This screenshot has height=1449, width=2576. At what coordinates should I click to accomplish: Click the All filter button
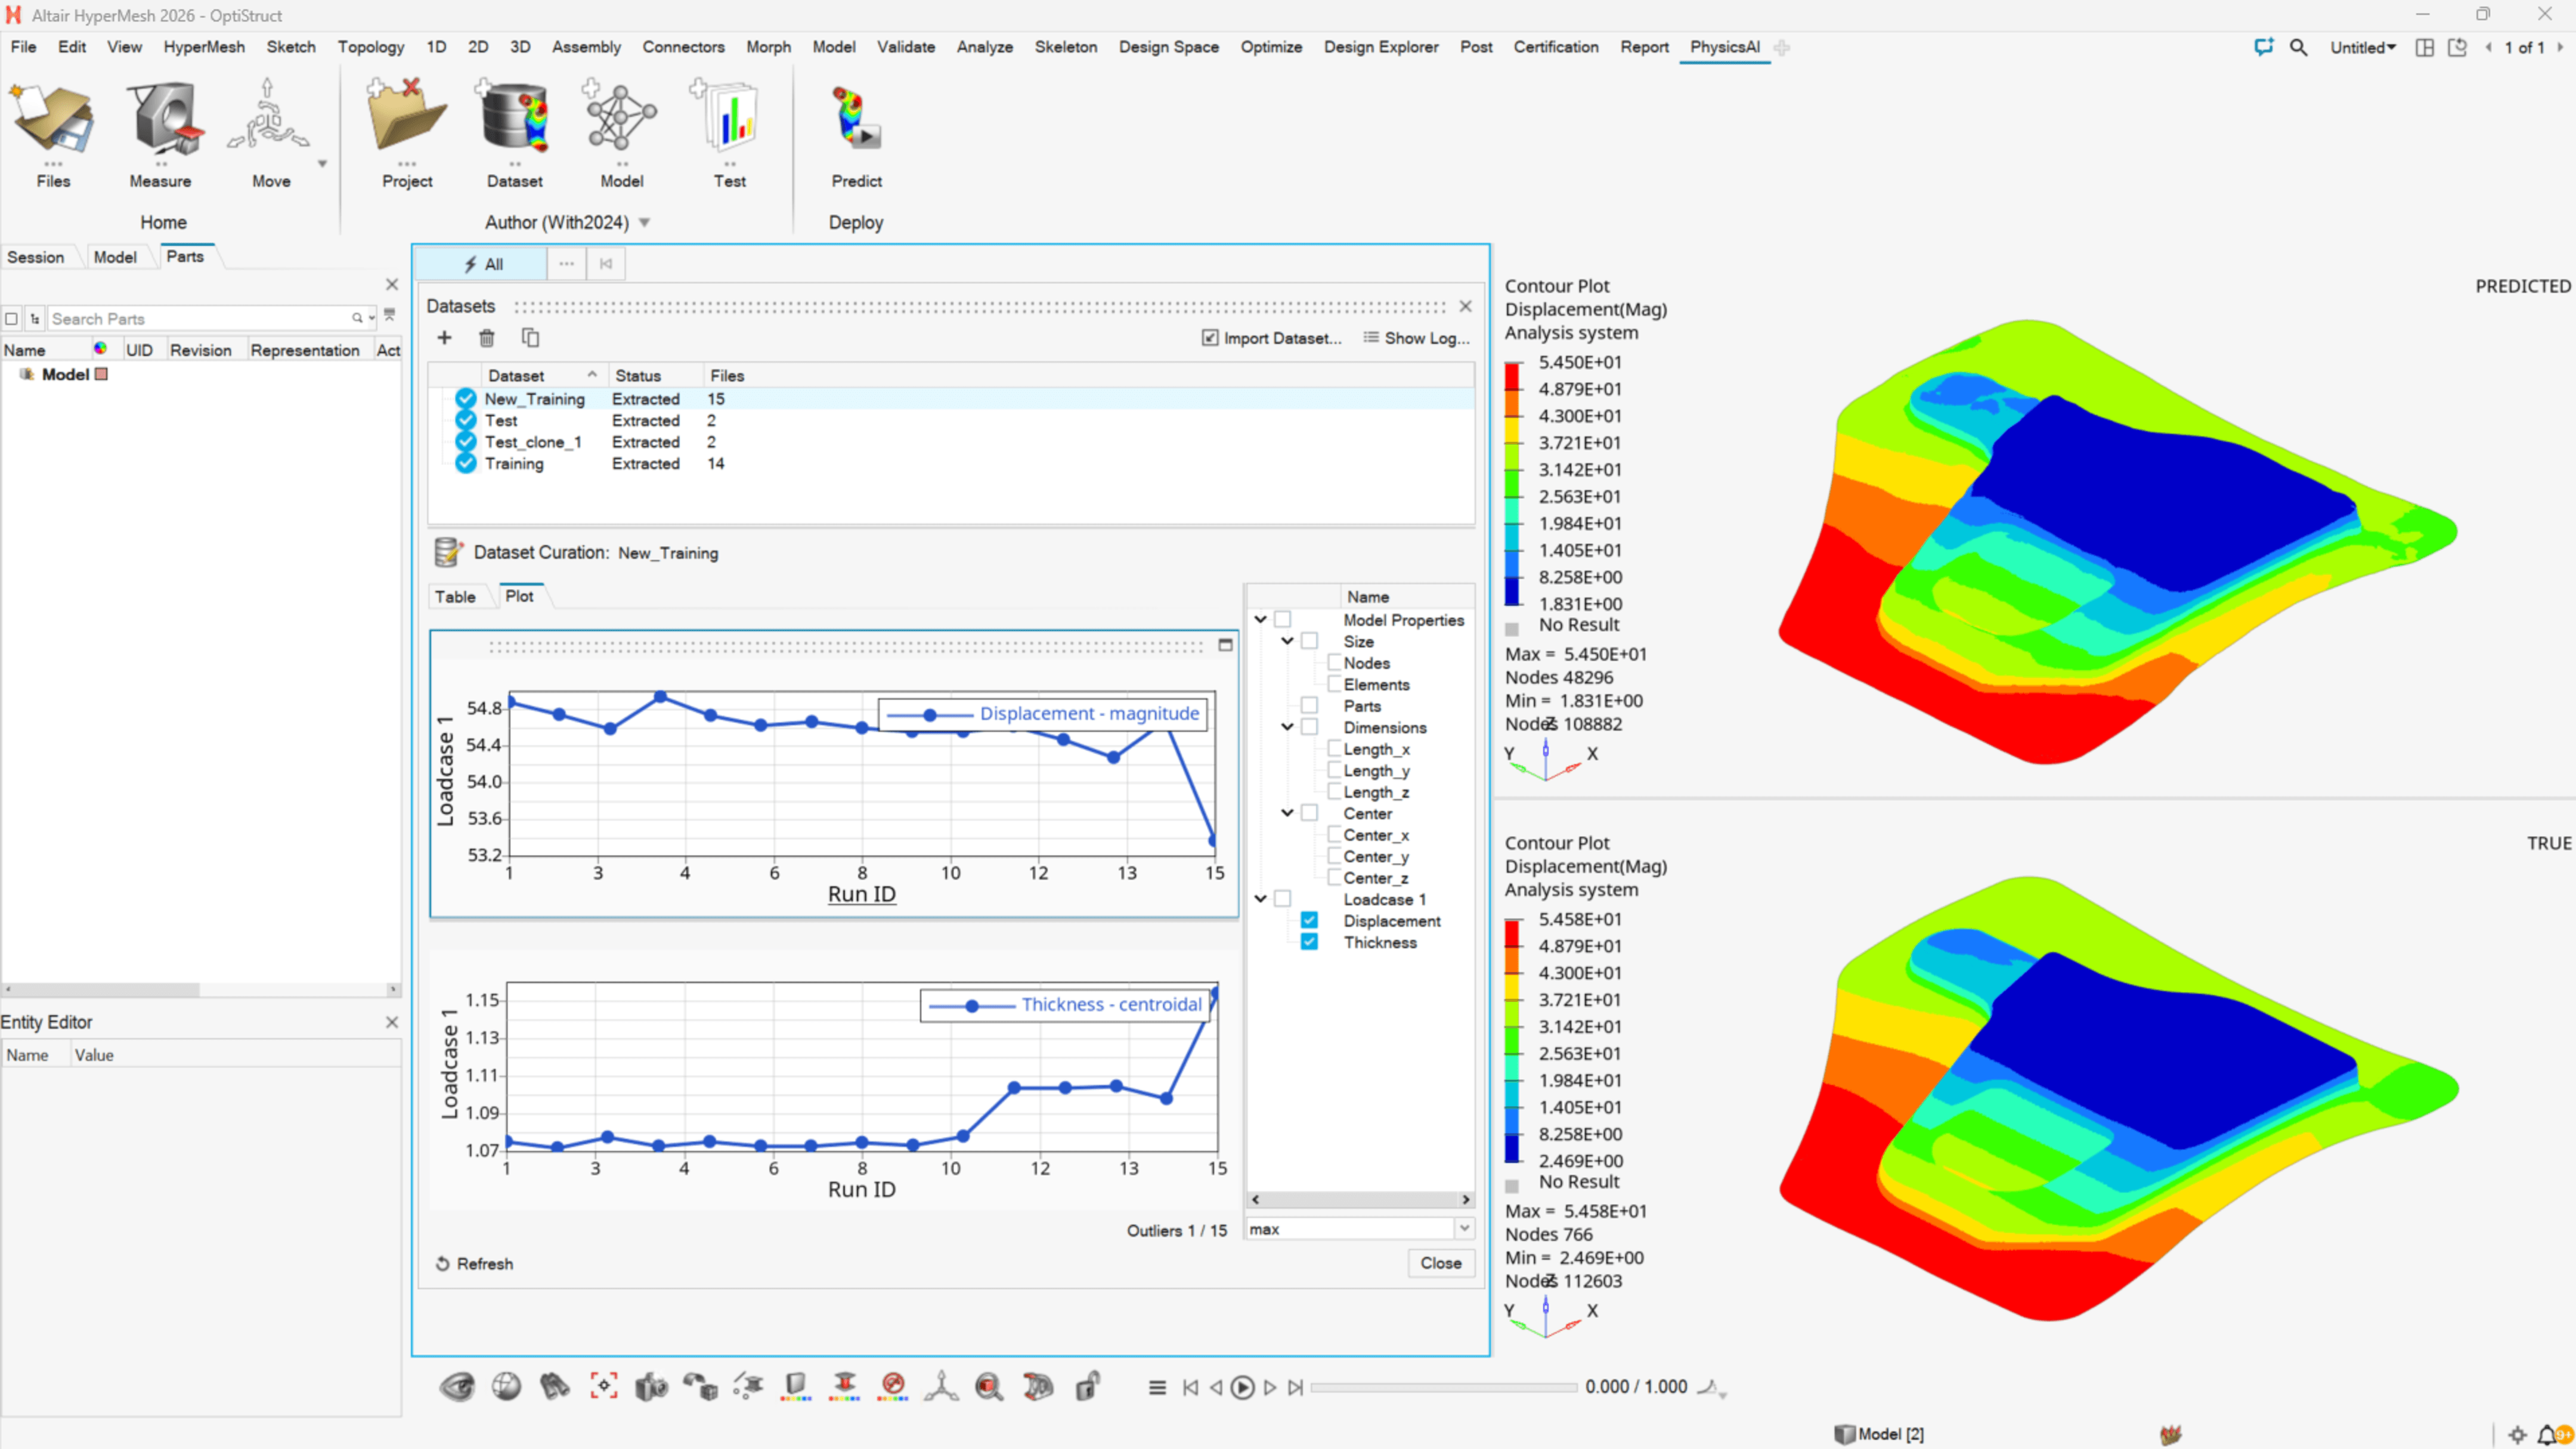482,264
